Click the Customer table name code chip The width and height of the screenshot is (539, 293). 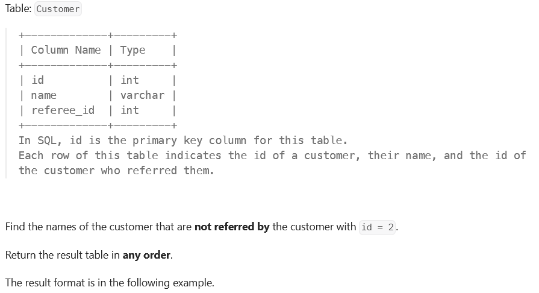click(58, 9)
